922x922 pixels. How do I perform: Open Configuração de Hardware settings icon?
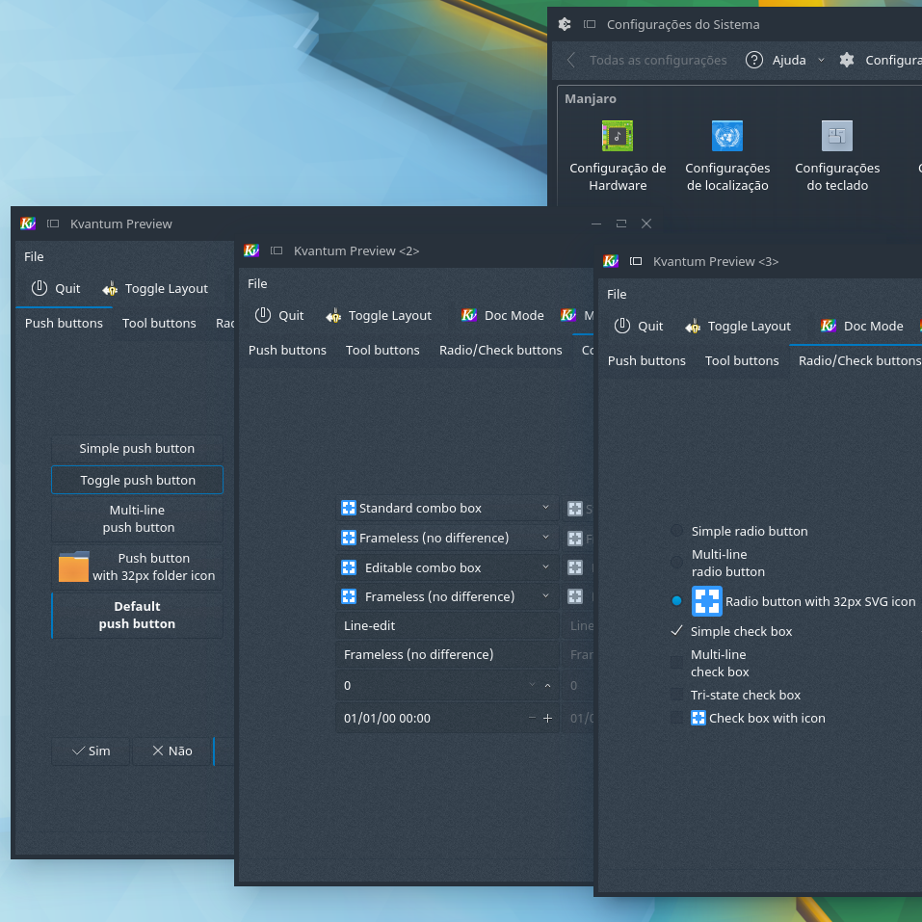[x=617, y=136]
